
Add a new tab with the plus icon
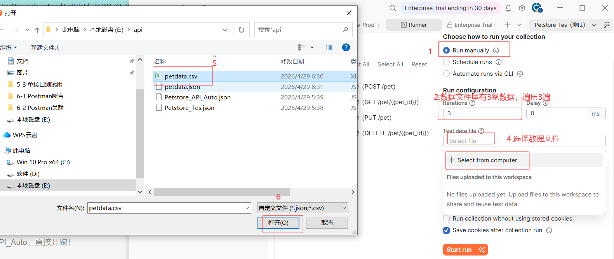click(508, 25)
